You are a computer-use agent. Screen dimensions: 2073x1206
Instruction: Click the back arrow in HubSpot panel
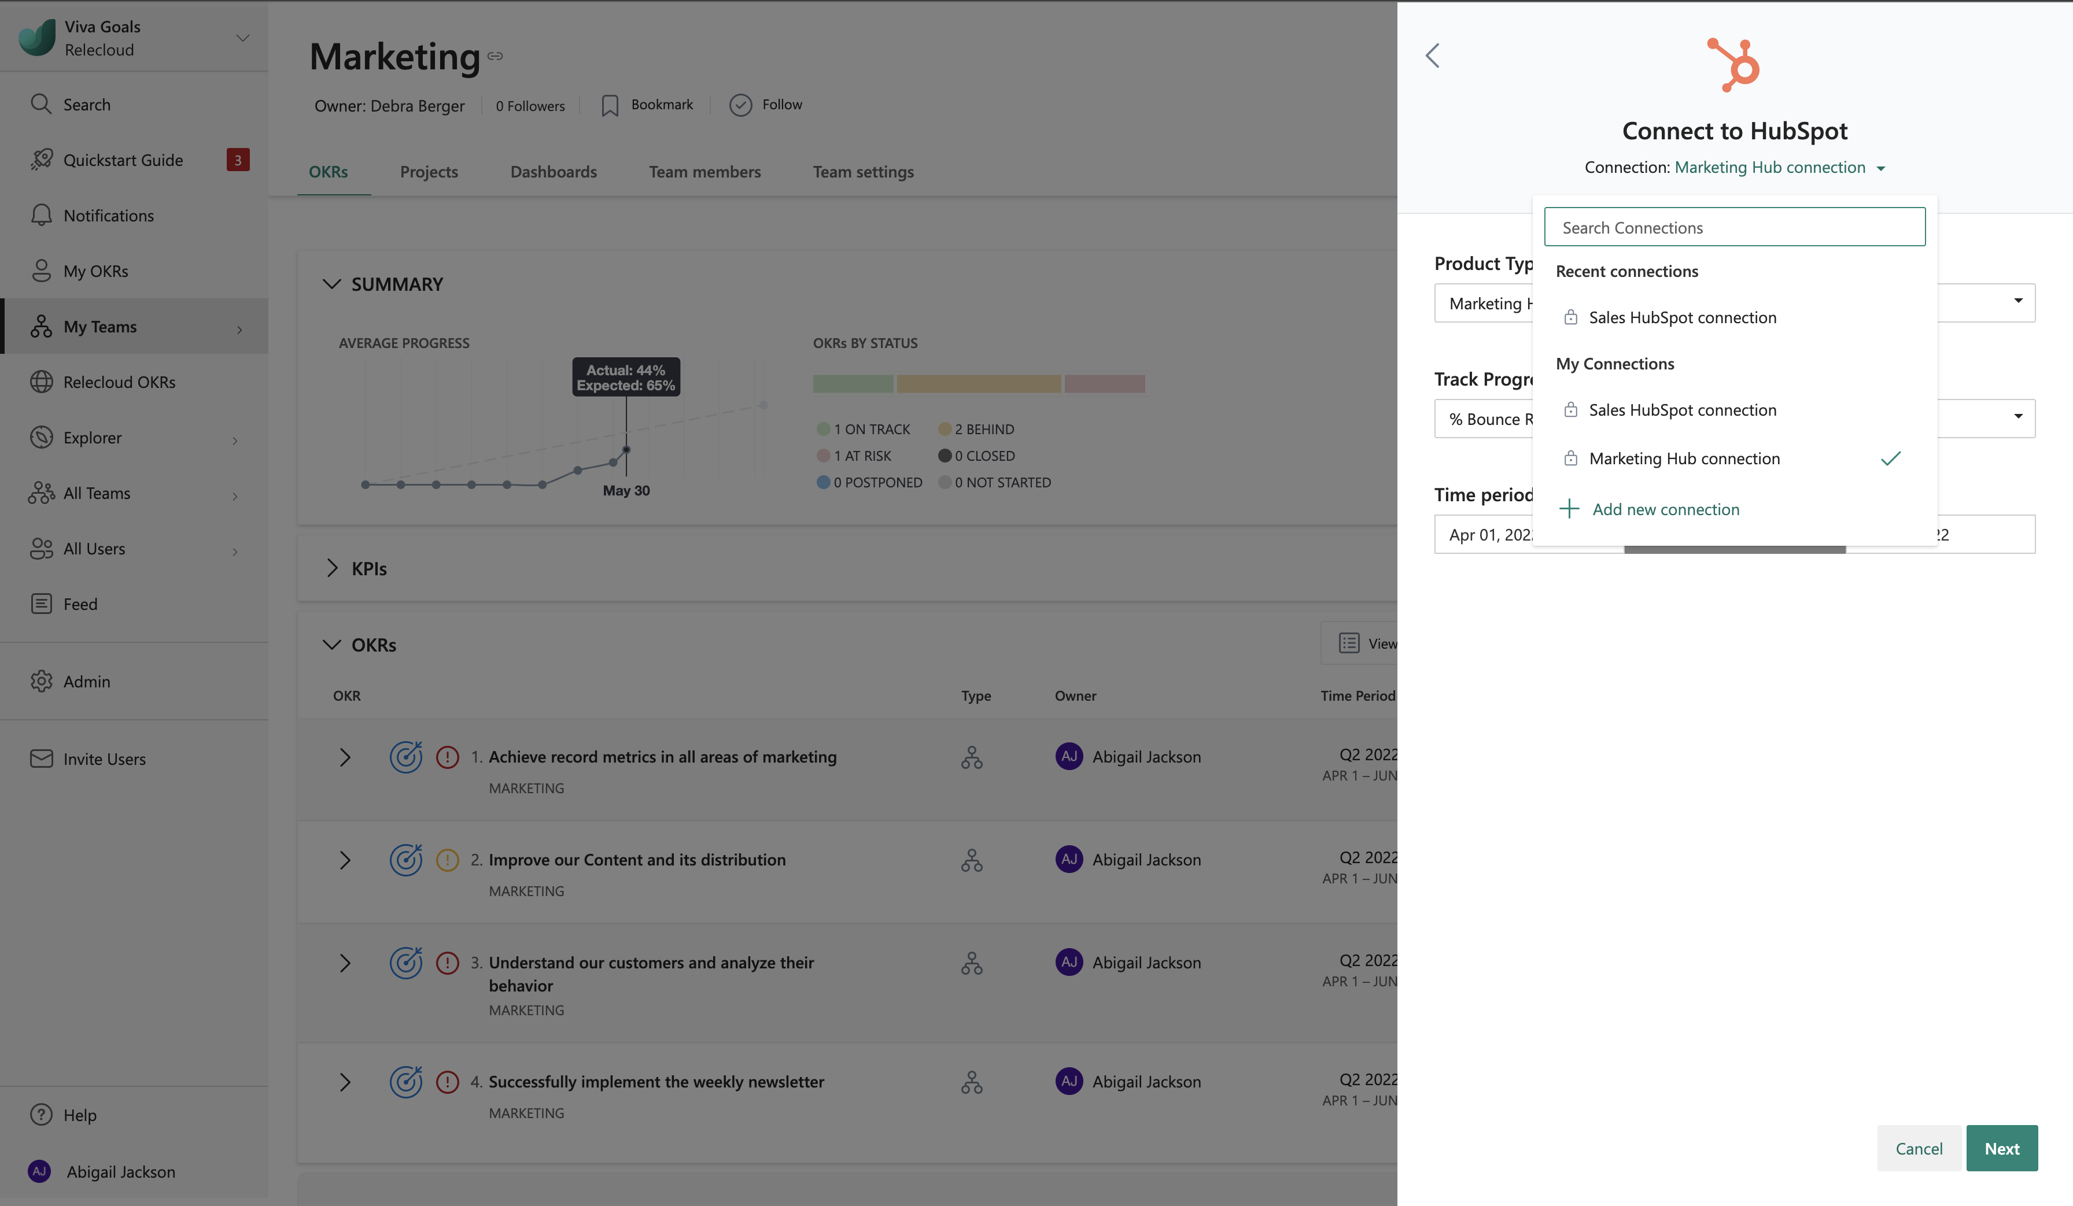1432,56
